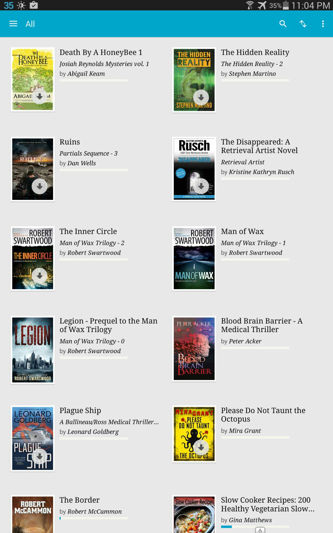Image resolution: width=333 pixels, height=533 pixels.
Task: Tap the Partials Sequence - 3 series label
Action: tap(88, 154)
